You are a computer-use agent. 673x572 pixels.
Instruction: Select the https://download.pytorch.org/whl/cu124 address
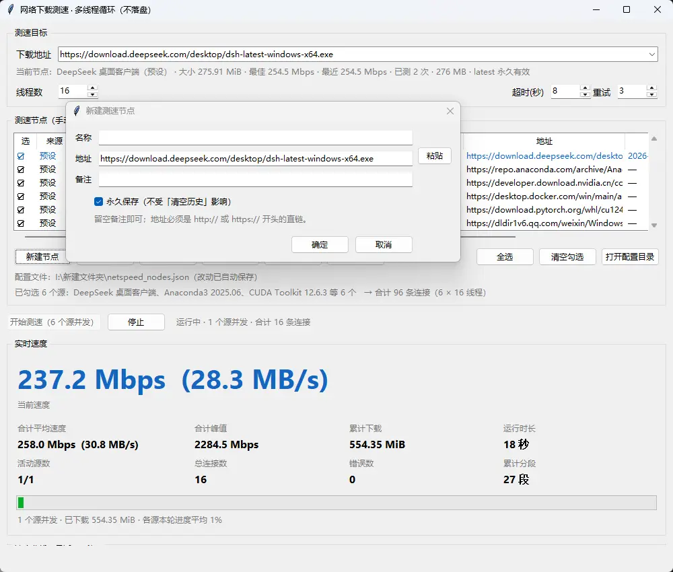(544, 210)
